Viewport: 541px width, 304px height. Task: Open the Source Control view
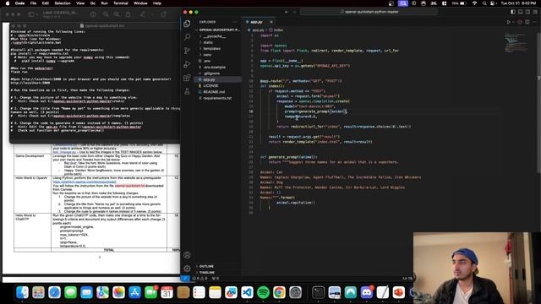[x=187, y=51]
